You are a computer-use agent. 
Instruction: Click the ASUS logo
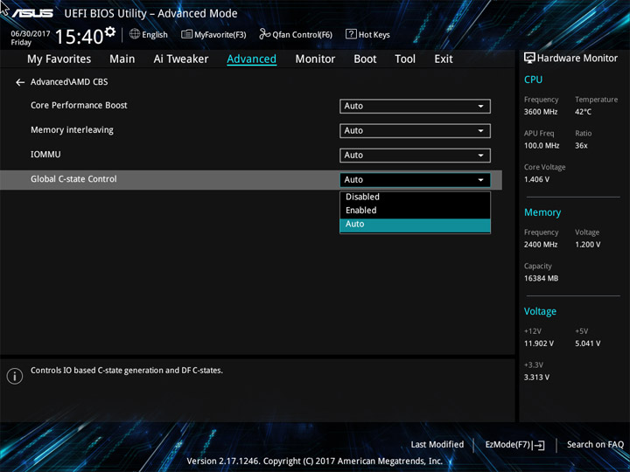pyautogui.click(x=32, y=13)
